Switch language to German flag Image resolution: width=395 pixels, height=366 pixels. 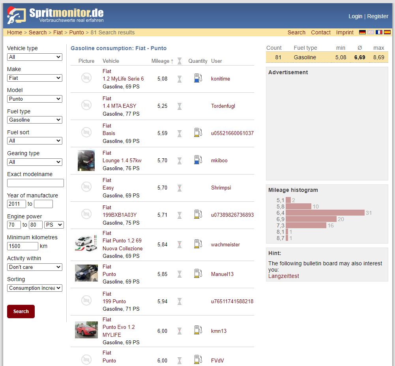(x=362, y=32)
